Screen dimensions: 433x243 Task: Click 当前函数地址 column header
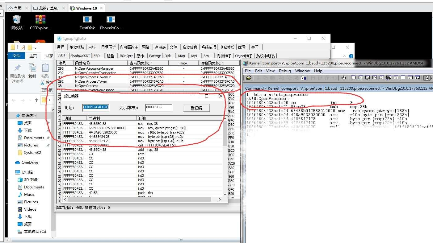click(x=148, y=63)
